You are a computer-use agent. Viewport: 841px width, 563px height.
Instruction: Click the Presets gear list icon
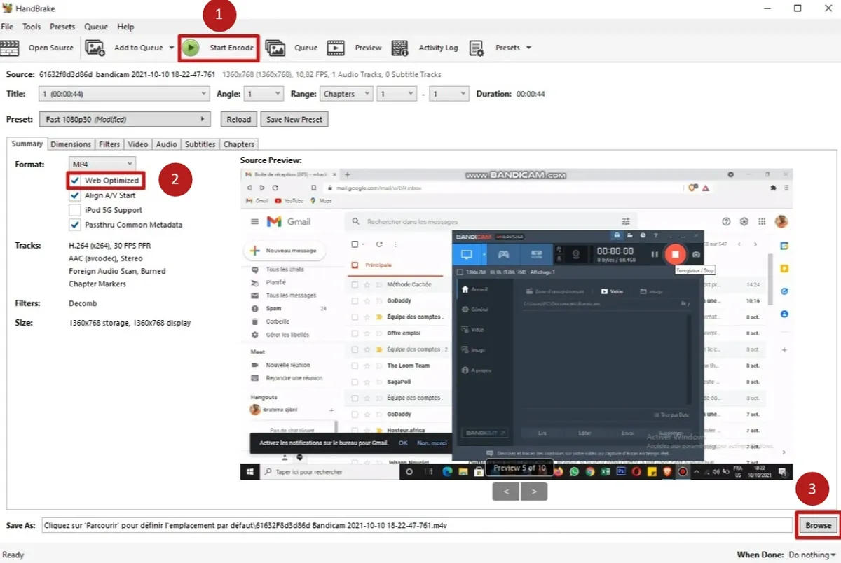pos(477,48)
